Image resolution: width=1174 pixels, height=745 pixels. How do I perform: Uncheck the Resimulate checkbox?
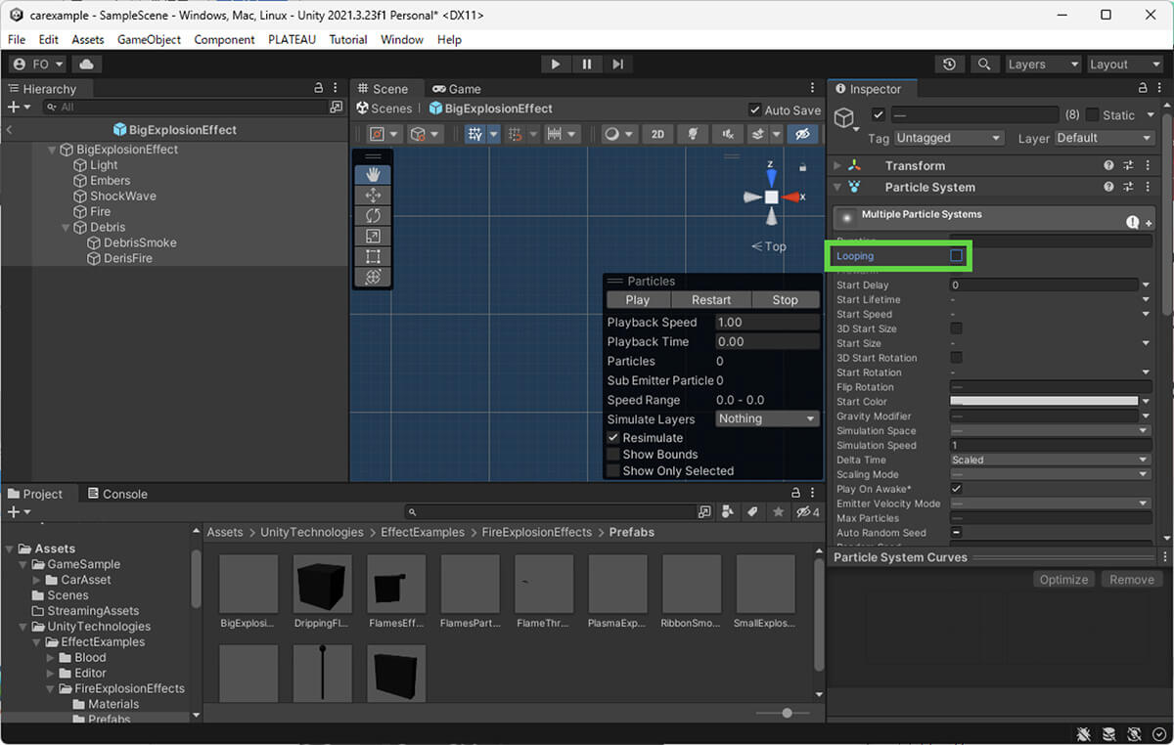(x=613, y=438)
